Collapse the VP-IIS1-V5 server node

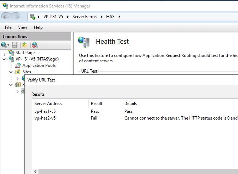4,59
